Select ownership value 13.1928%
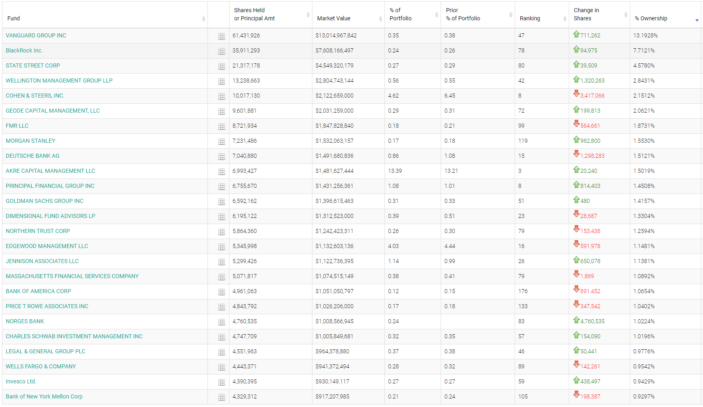 point(645,35)
